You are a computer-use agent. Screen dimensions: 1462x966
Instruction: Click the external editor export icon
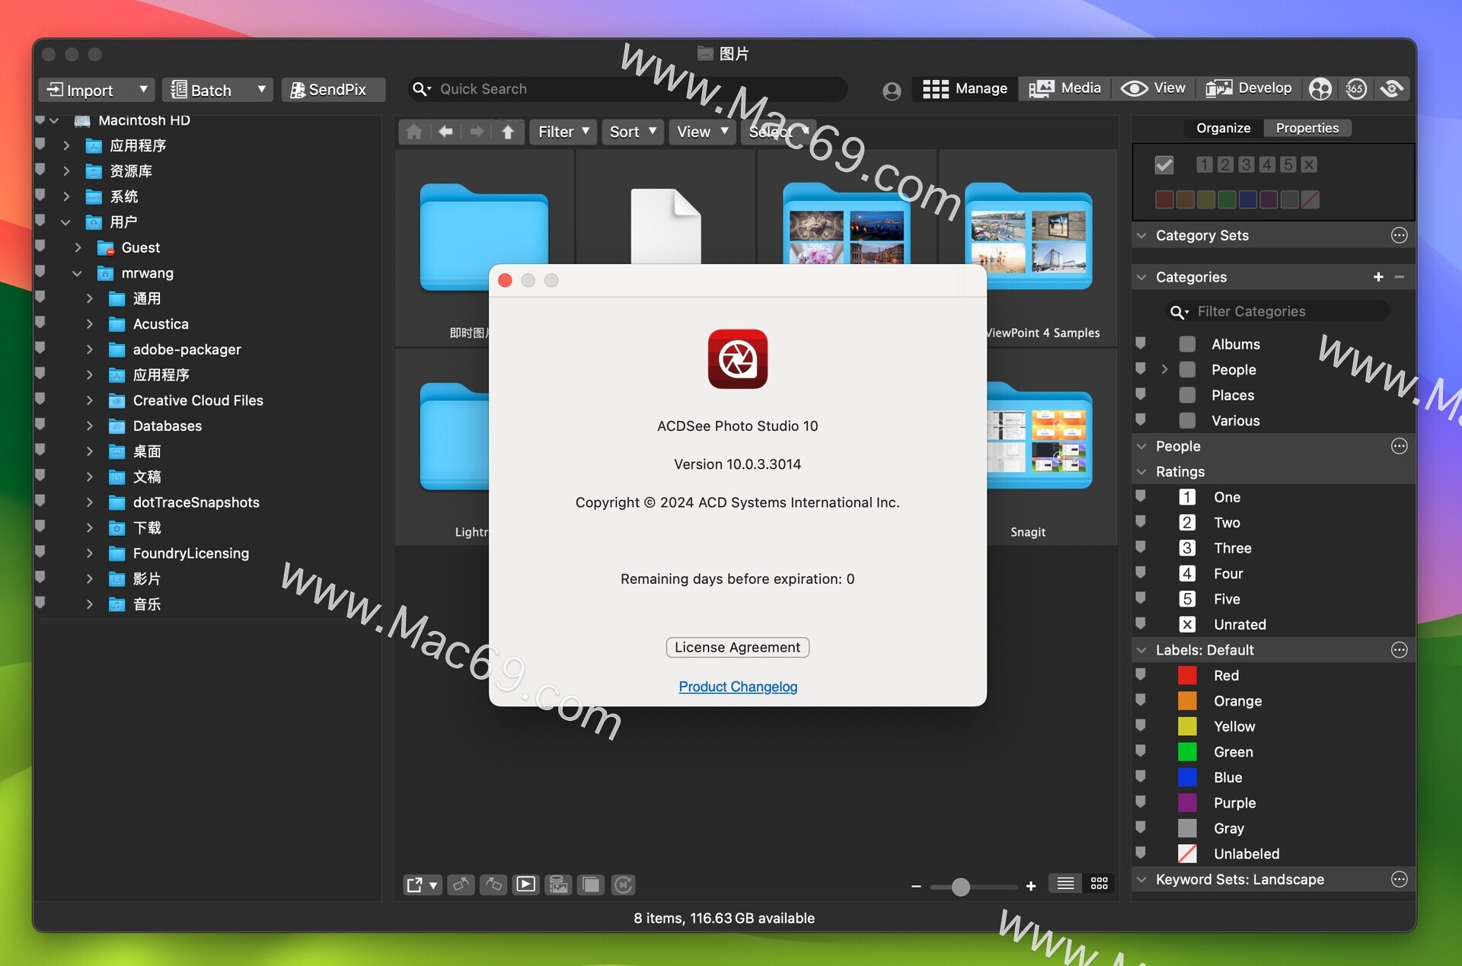(x=422, y=885)
